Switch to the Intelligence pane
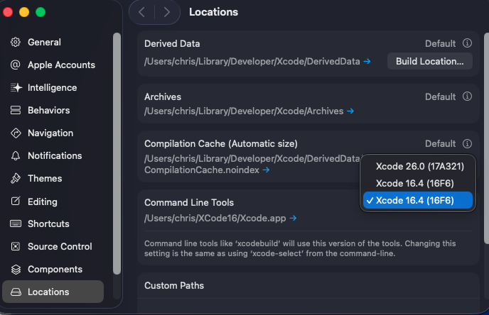Image resolution: width=489 pixels, height=315 pixels. point(53,87)
